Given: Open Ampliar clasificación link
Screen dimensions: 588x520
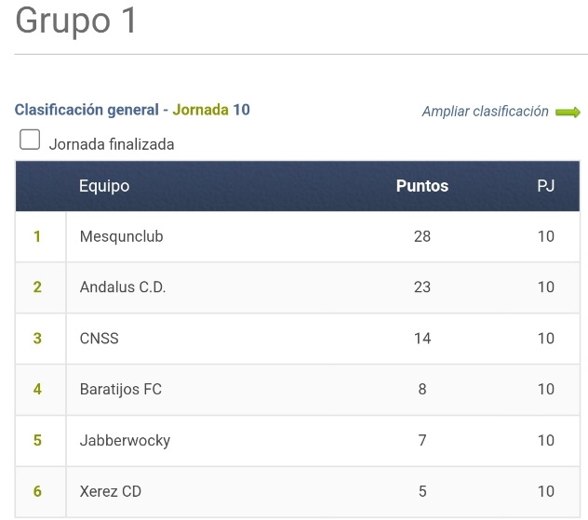Looking at the screenshot, I should pos(485,112).
